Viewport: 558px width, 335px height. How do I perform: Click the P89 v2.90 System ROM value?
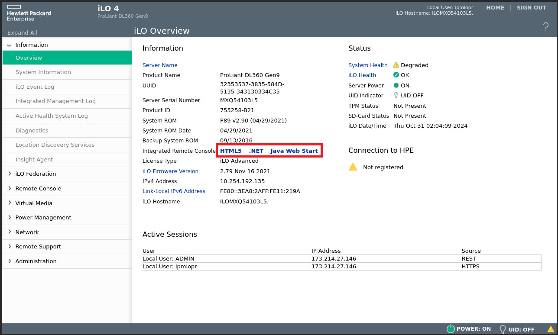coord(253,120)
